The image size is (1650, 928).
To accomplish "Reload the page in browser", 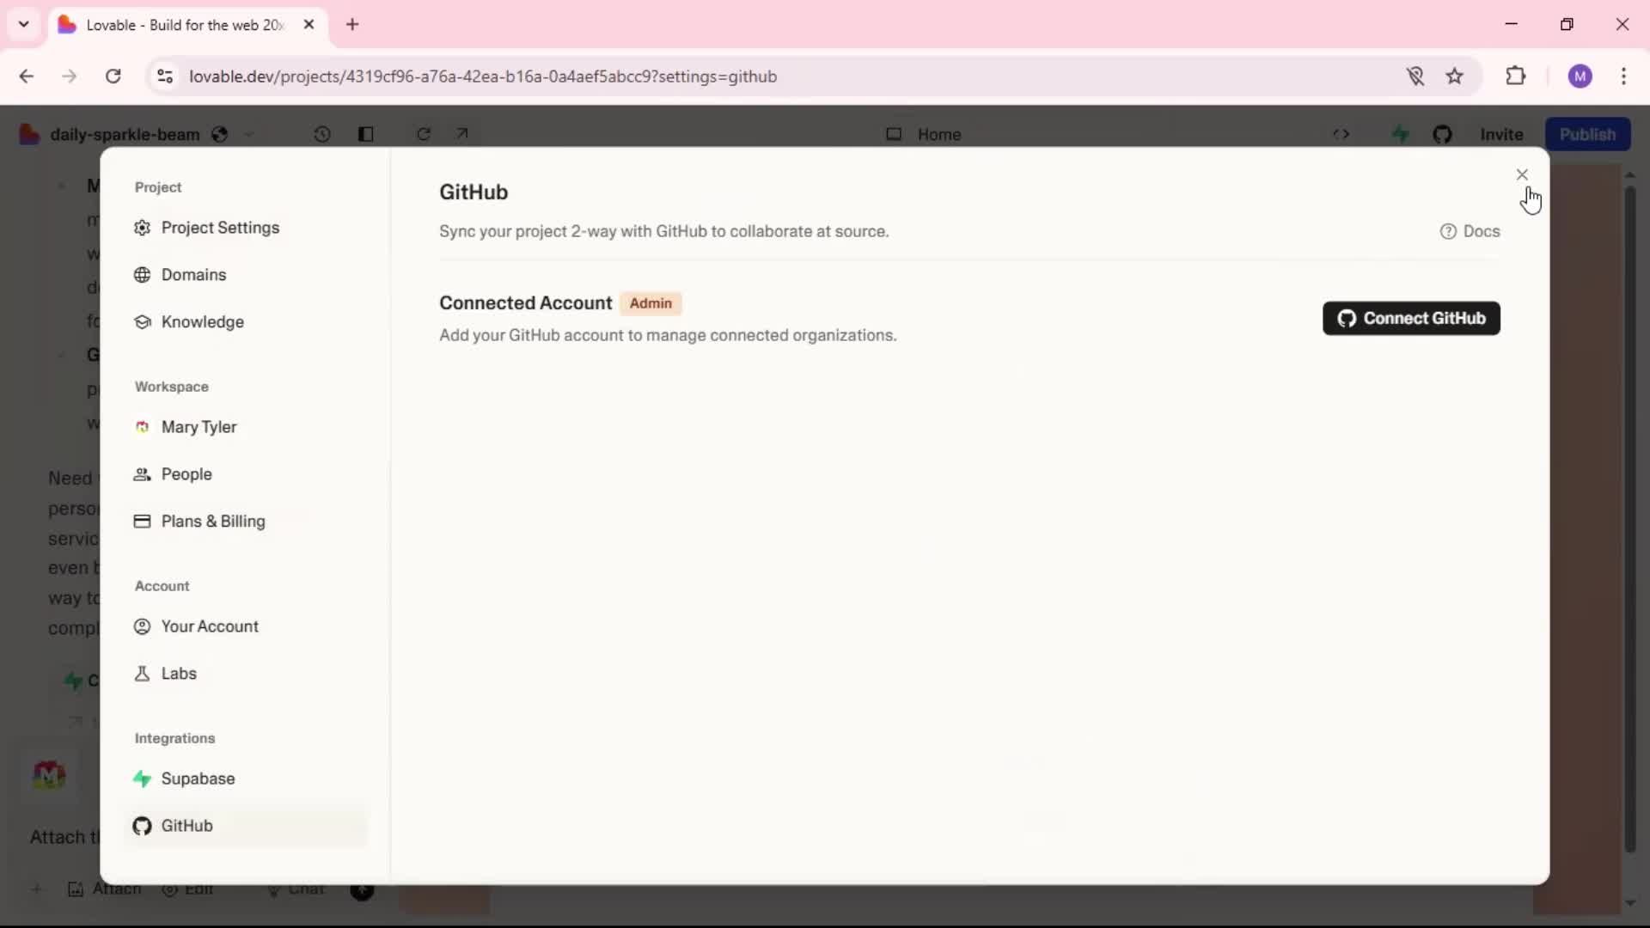I will click(x=113, y=76).
